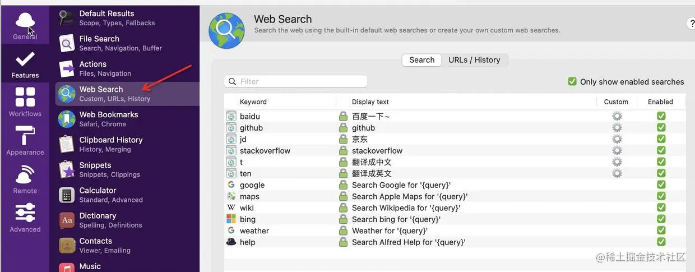695x272 pixels.
Task: Click the custom gear icon for jd
Action: click(x=617, y=139)
